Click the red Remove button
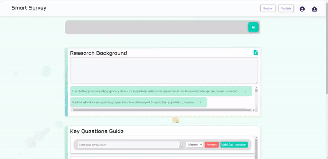This screenshot has width=328, height=159. tap(212, 145)
